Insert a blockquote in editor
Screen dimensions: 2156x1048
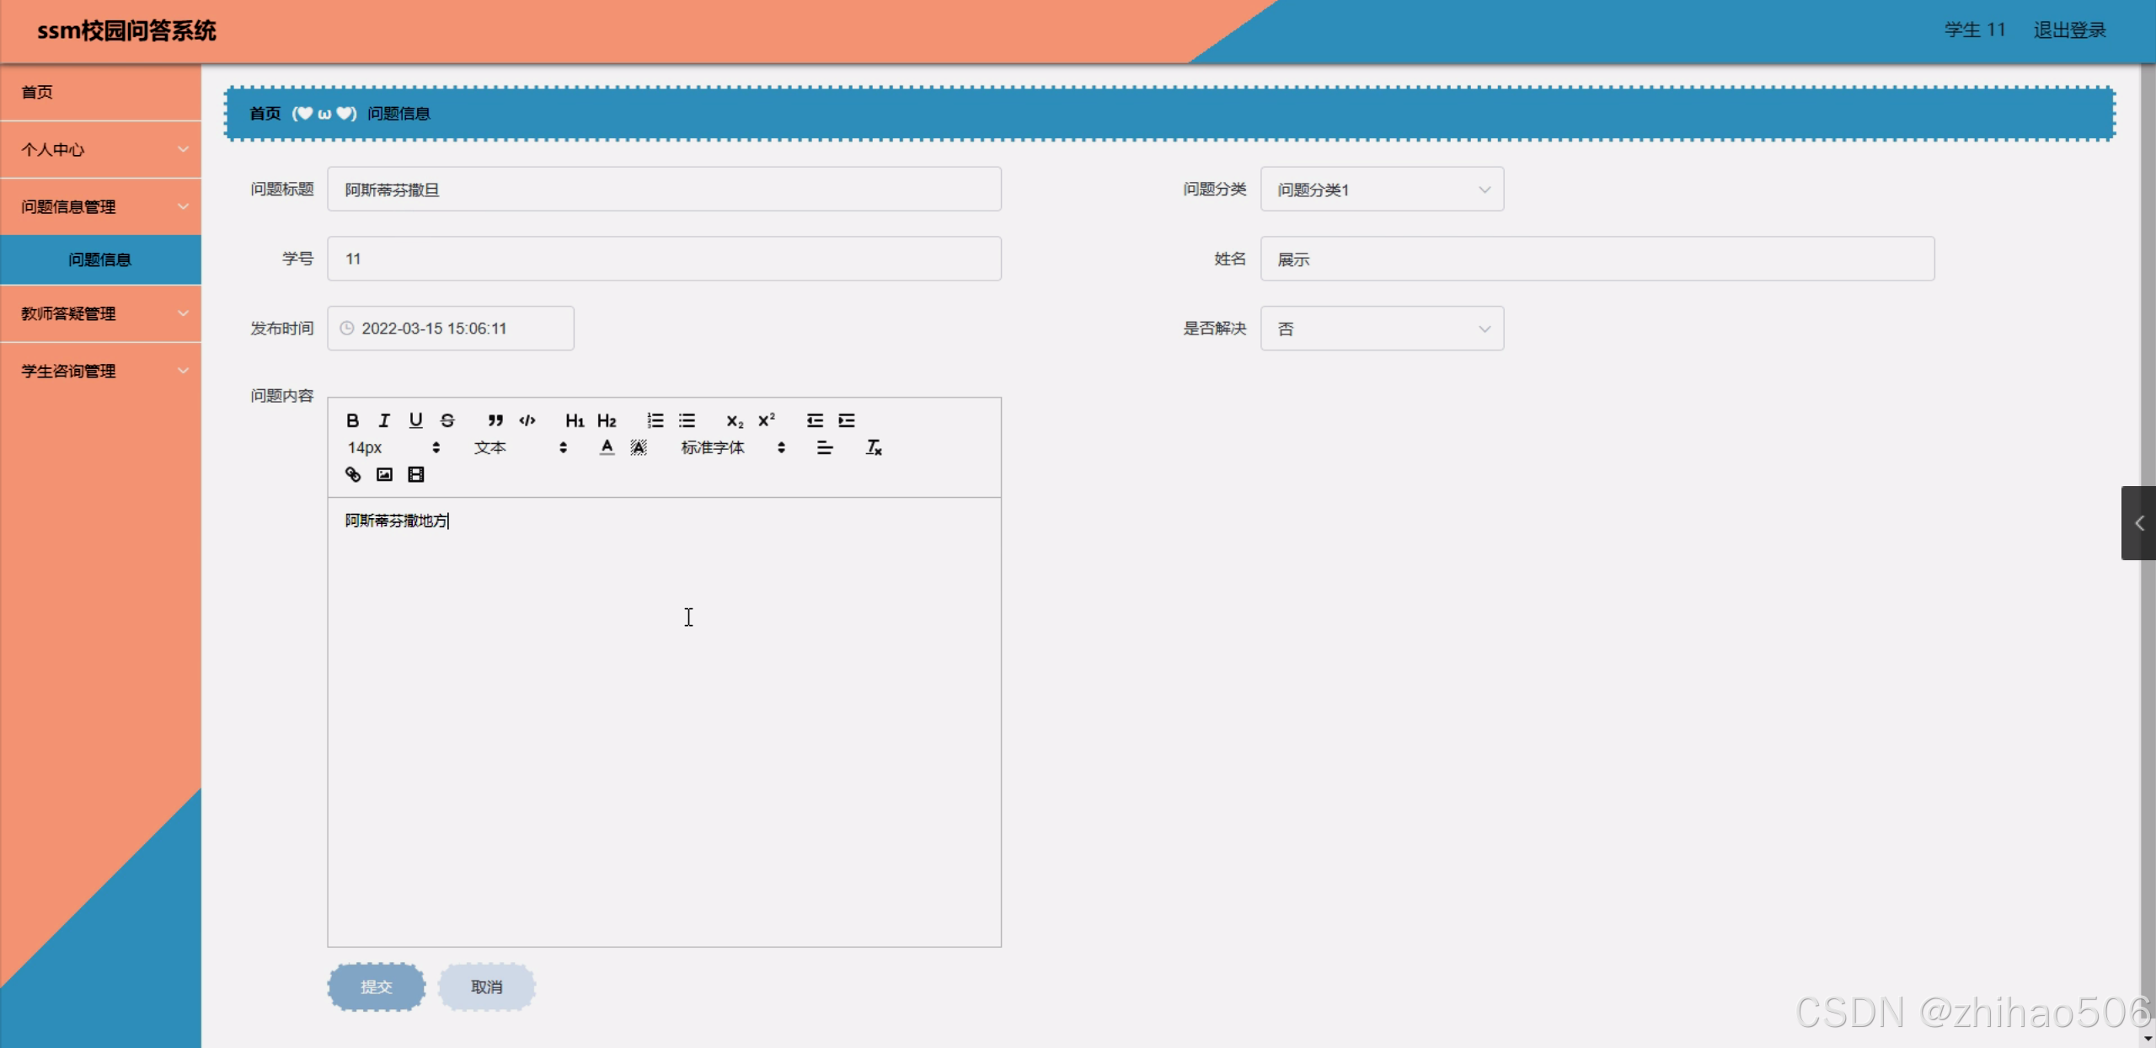(495, 420)
